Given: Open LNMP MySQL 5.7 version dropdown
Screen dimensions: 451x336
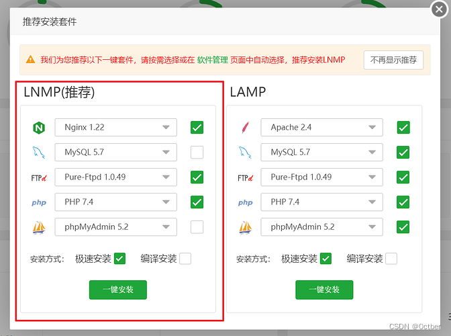Looking at the screenshot, I should coord(116,153).
